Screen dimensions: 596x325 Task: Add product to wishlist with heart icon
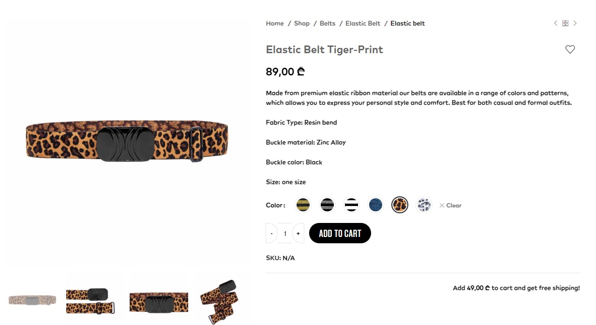tap(570, 49)
